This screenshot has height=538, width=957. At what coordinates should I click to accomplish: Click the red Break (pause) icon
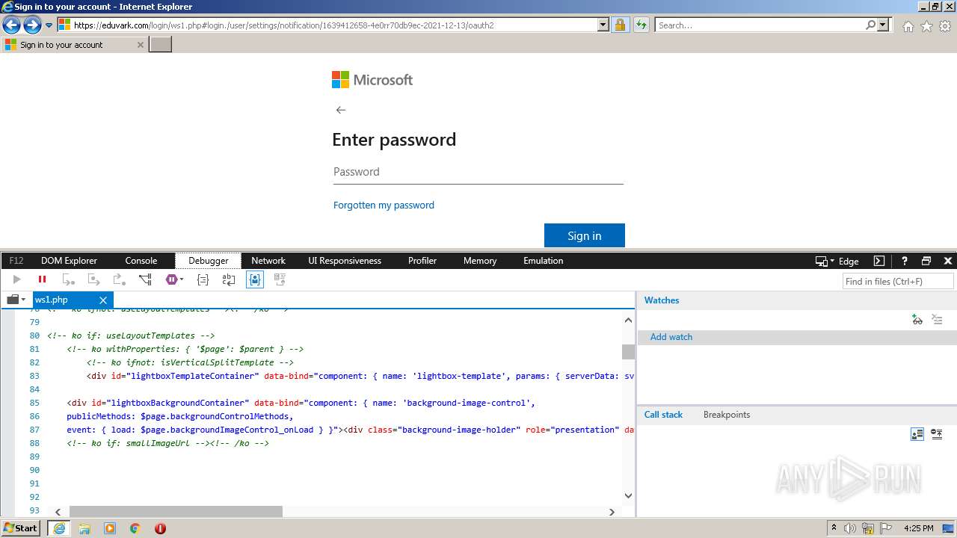coord(42,279)
